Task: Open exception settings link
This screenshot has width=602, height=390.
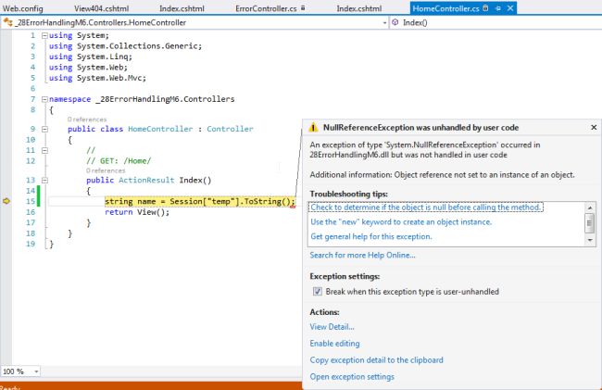Action: point(352,377)
